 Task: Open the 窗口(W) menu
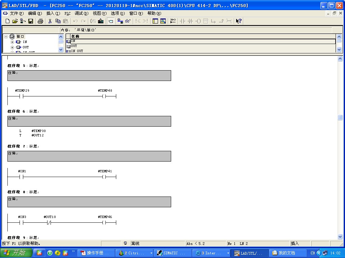(x=136, y=13)
